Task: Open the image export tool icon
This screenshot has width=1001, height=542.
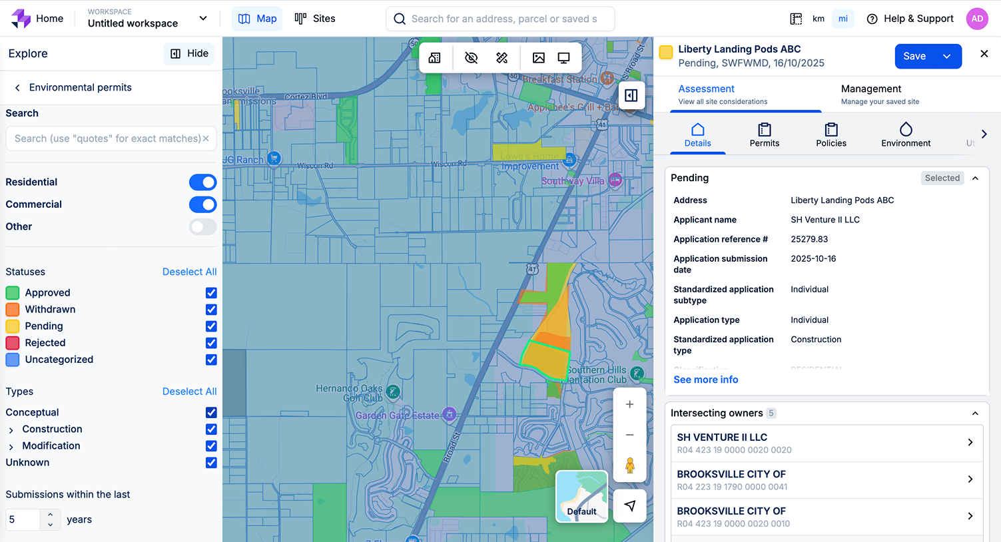Action: (539, 58)
